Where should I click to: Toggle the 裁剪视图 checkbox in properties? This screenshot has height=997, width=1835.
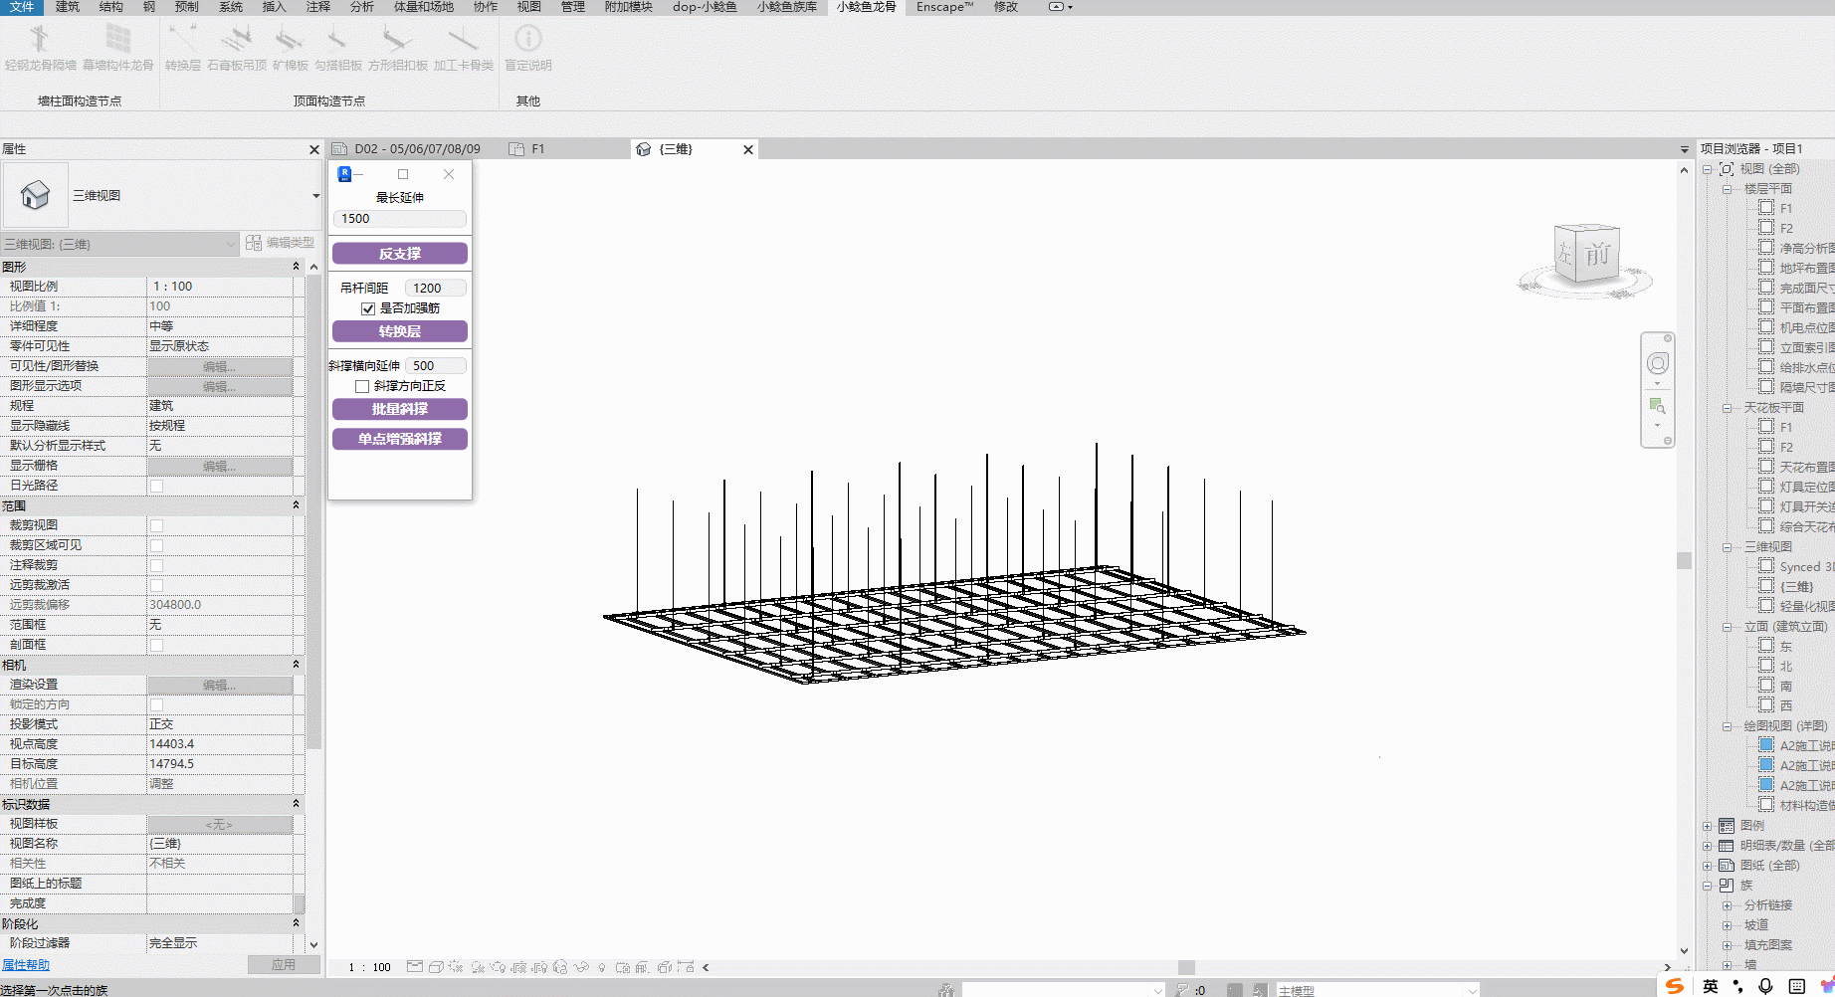(156, 525)
